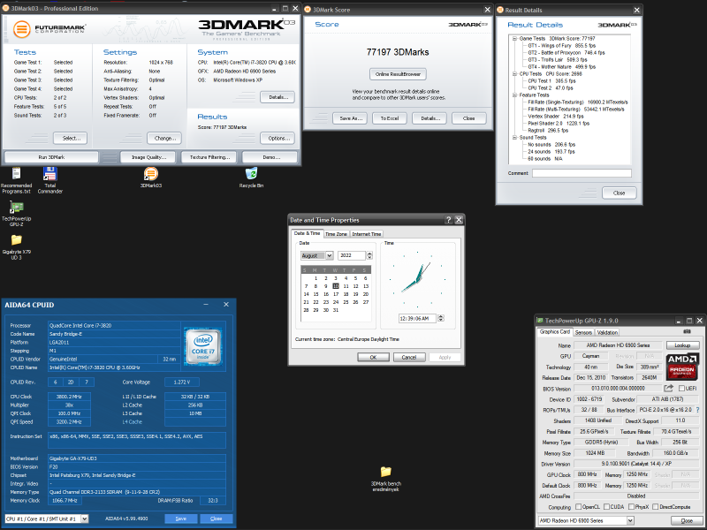Click the Comment input field in Result Details
This screenshot has height=530, width=707.
click(582, 173)
